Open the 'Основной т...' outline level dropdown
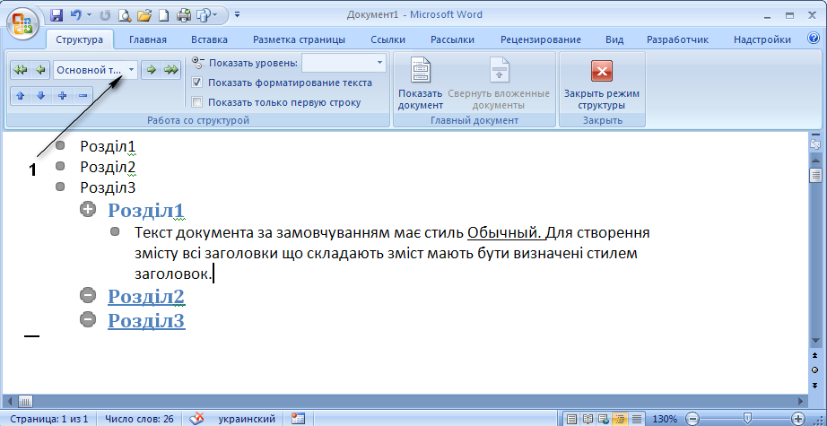Screen dimensions: 827x426 [131, 70]
